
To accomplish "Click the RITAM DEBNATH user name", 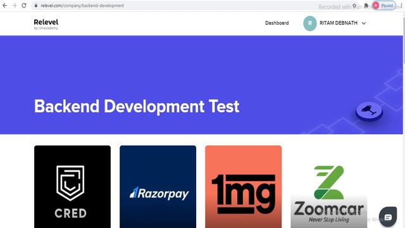I will point(339,23).
